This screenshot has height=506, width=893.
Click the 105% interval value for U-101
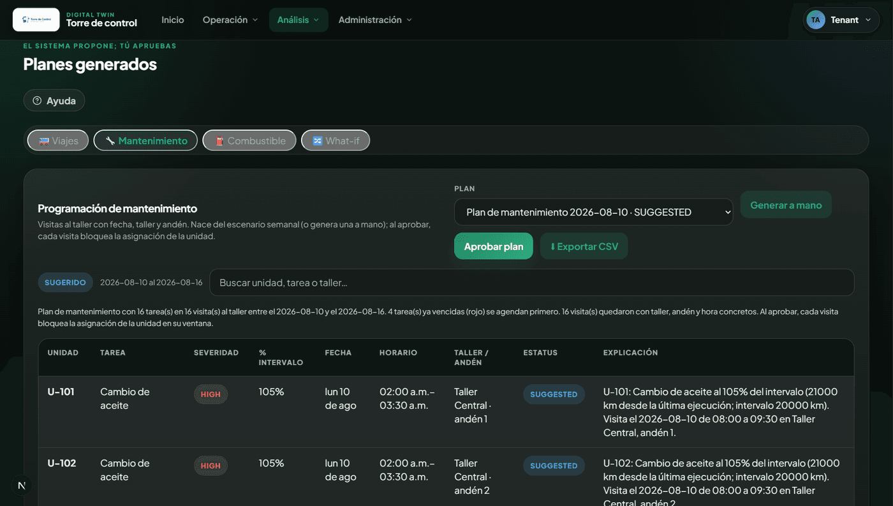tap(271, 392)
